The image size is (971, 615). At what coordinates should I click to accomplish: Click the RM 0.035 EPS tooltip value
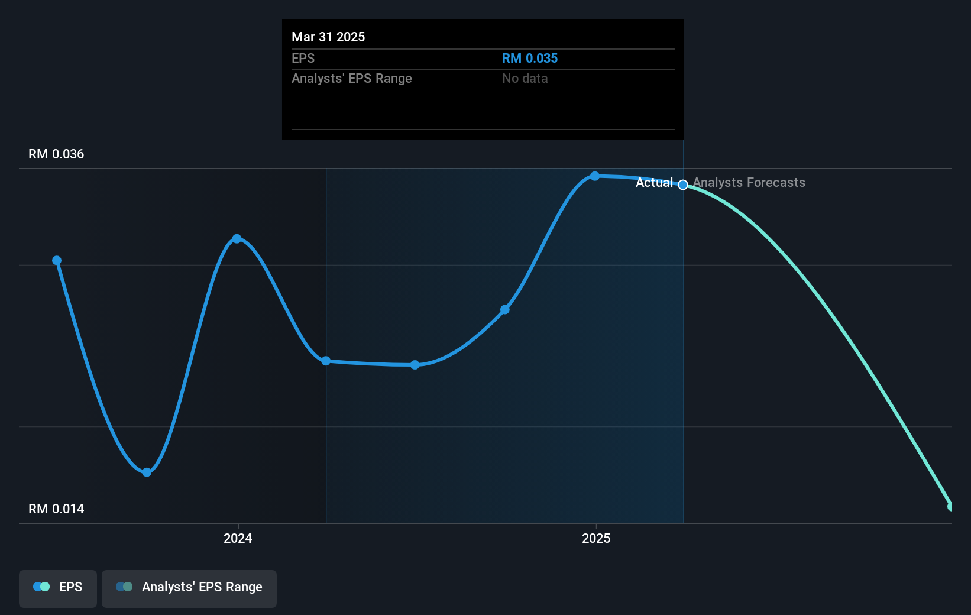tap(530, 59)
